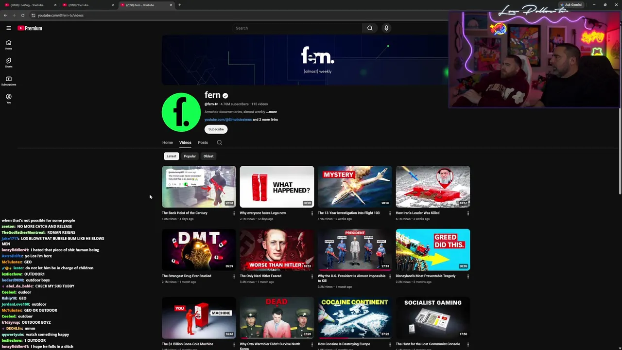Open youtube.com/@Simplicissimus link
Viewport: 622px width, 350px height.
coord(228,120)
